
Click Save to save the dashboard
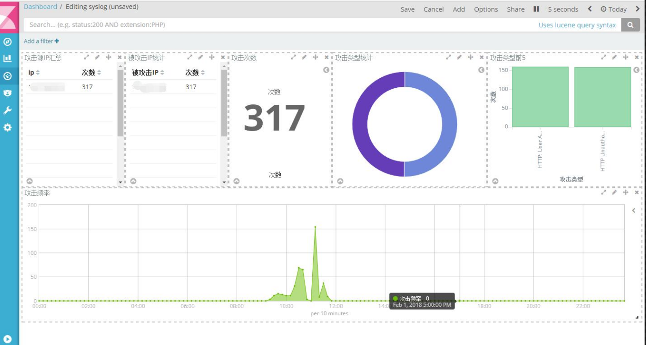pyautogui.click(x=407, y=9)
